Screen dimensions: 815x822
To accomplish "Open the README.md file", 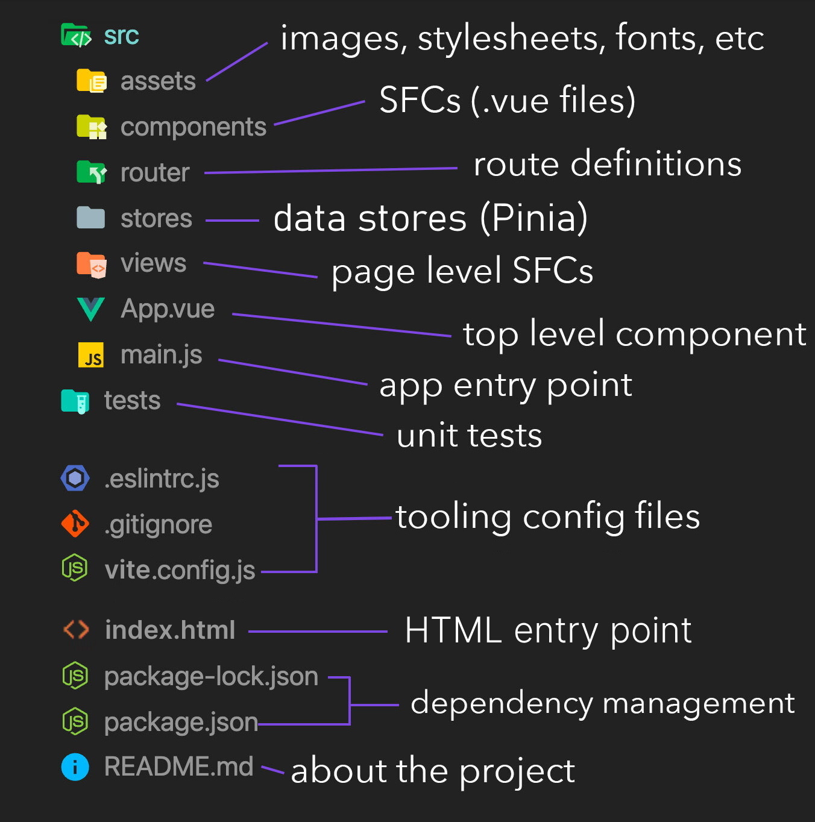I will 178,767.
